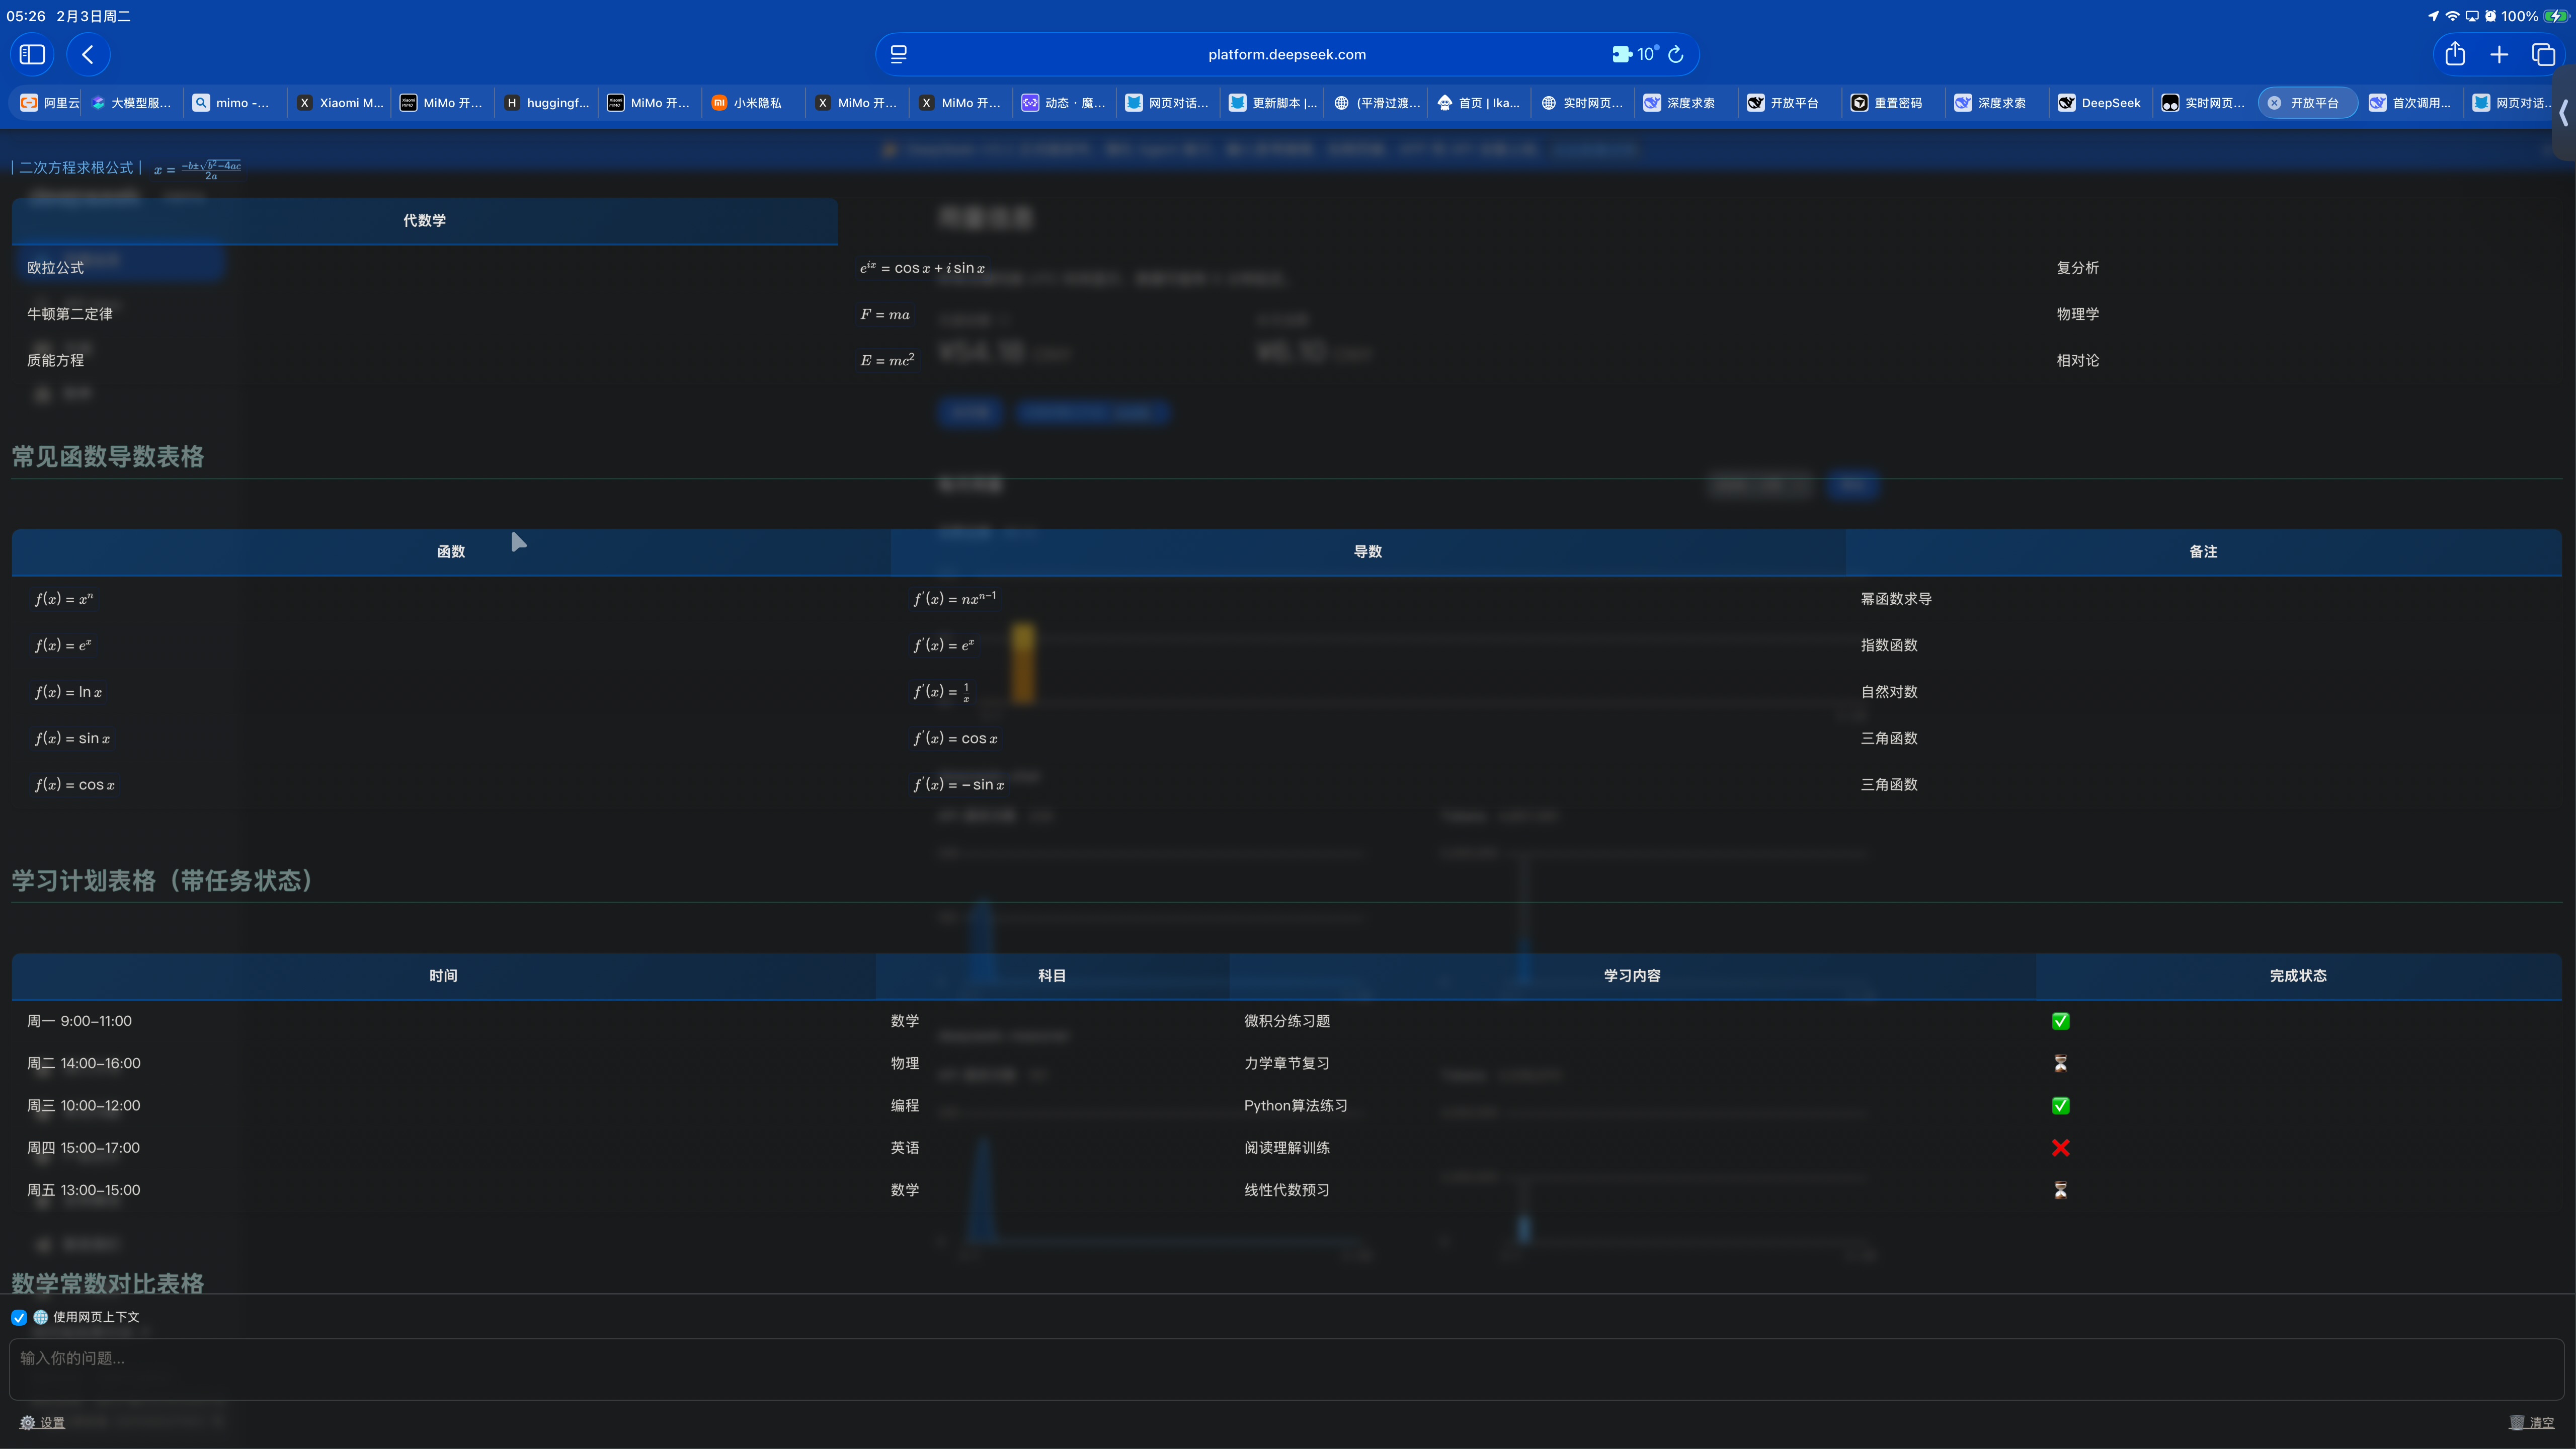Open the extensions puzzle icon

pyautogui.click(x=1621, y=54)
